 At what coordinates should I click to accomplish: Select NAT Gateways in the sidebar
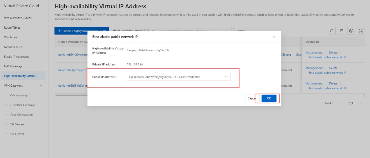click(13, 66)
